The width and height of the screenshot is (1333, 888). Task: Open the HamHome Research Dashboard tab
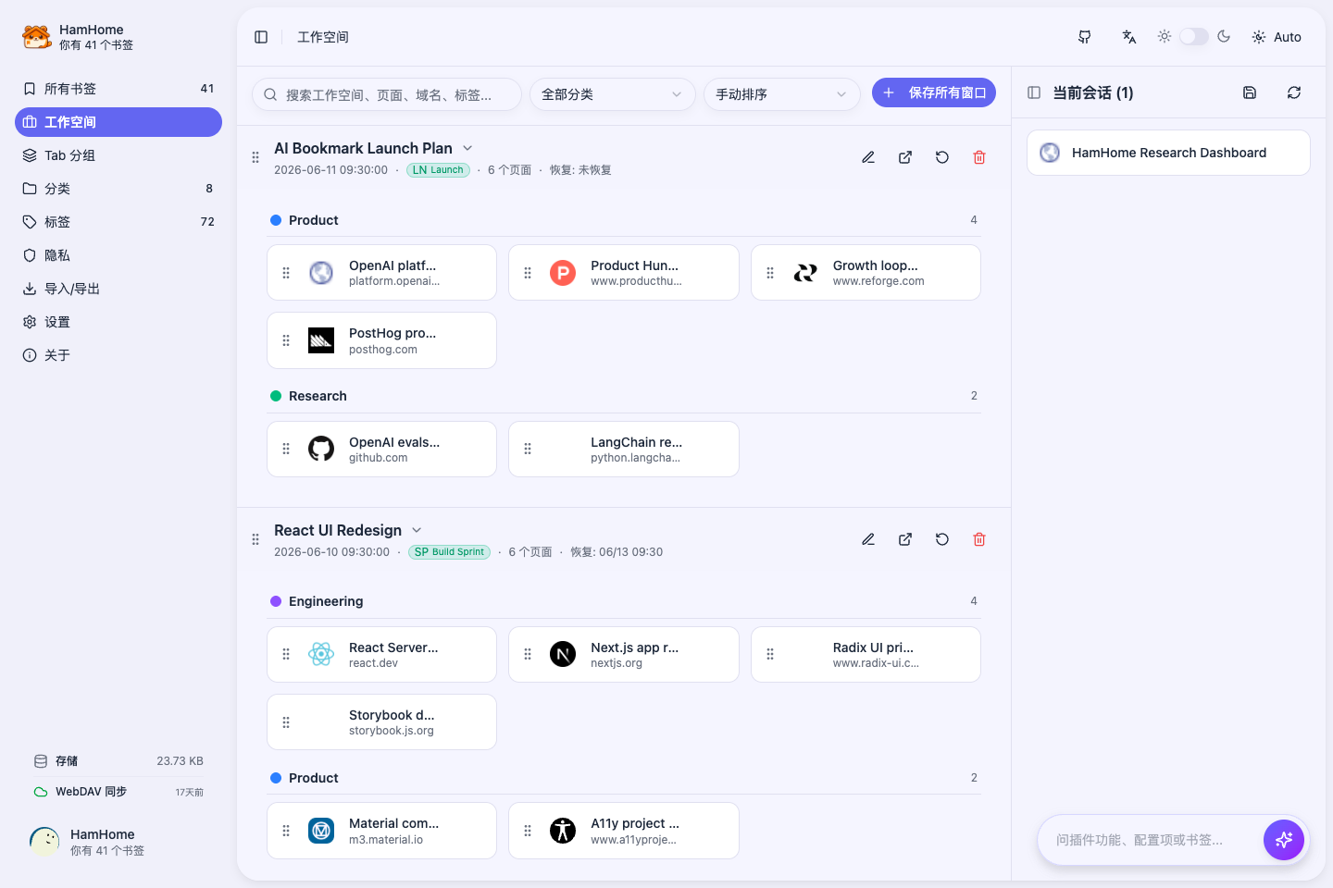[x=1168, y=153]
